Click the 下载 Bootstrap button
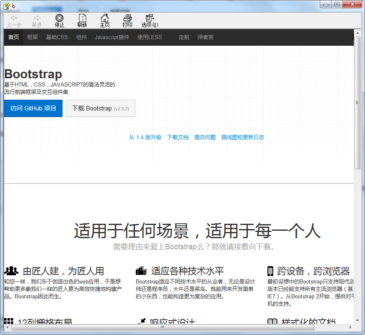This screenshot has height=335, width=365. coord(100,108)
